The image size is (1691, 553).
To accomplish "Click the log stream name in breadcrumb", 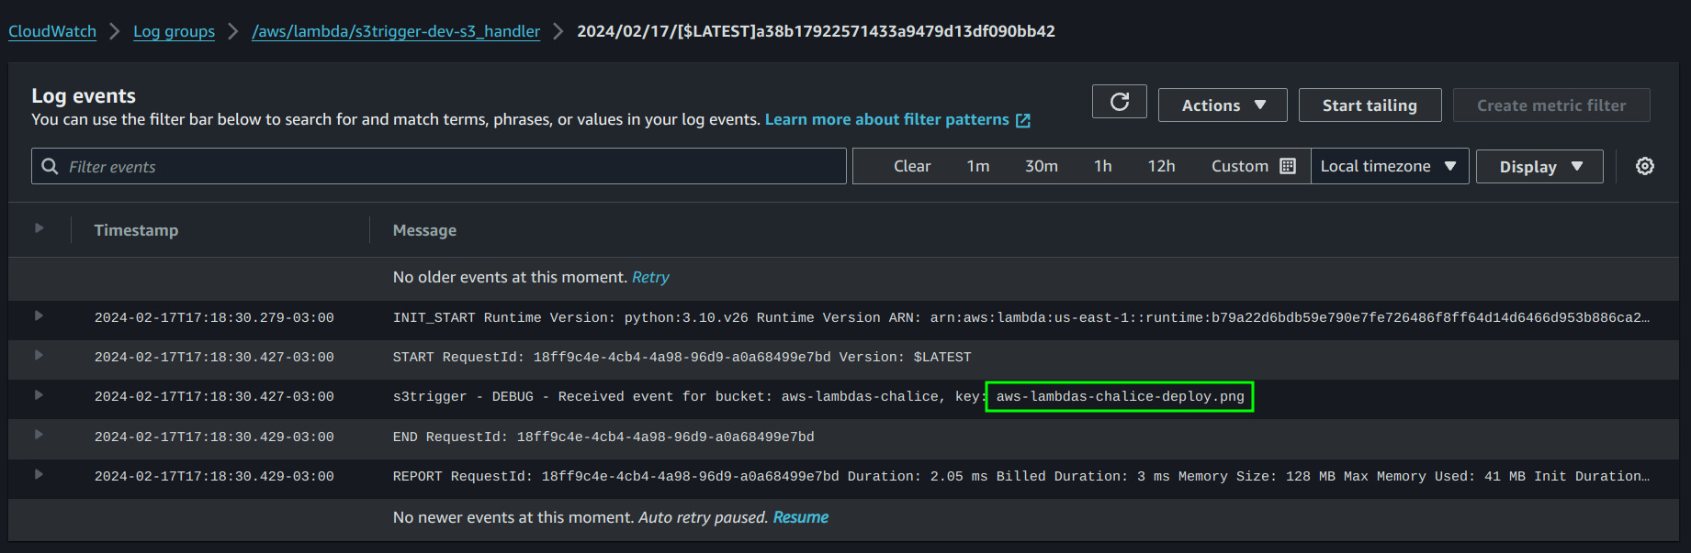I will [816, 31].
